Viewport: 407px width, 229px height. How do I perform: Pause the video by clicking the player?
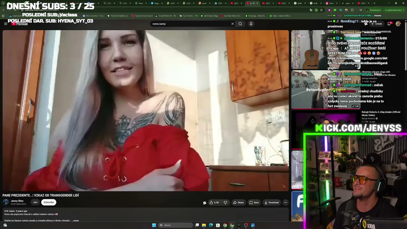146,111
